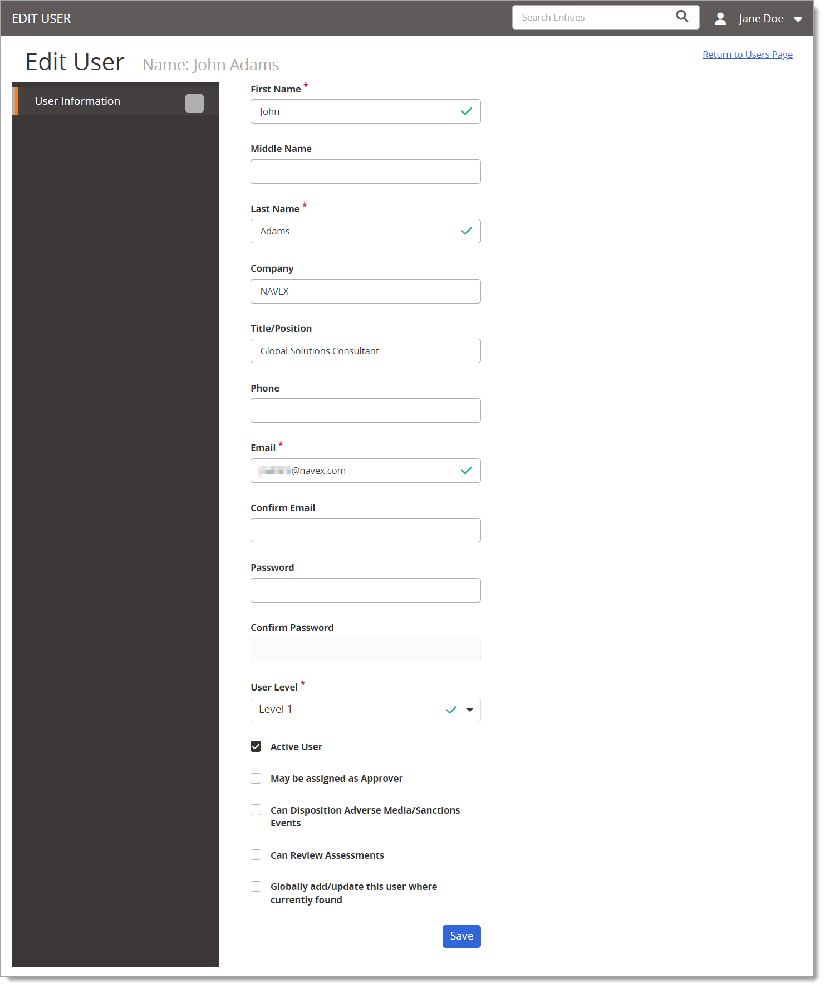The height and width of the screenshot is (988, 825).
Task: Check the Can Review Assessments box
Action: coord(256,854)
